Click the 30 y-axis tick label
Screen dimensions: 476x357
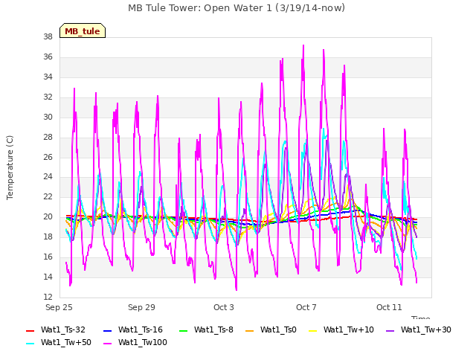click(x=48, y=118)
